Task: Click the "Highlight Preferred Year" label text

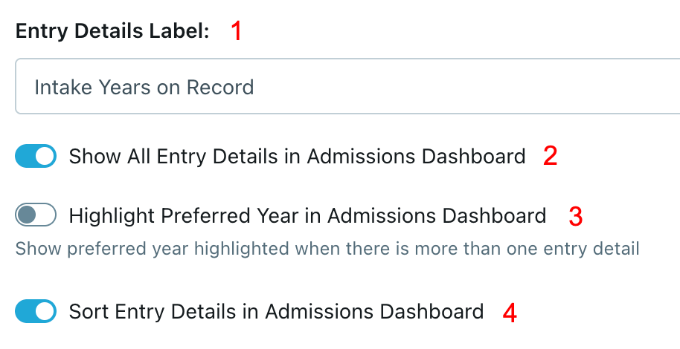Action: [307, 216]
